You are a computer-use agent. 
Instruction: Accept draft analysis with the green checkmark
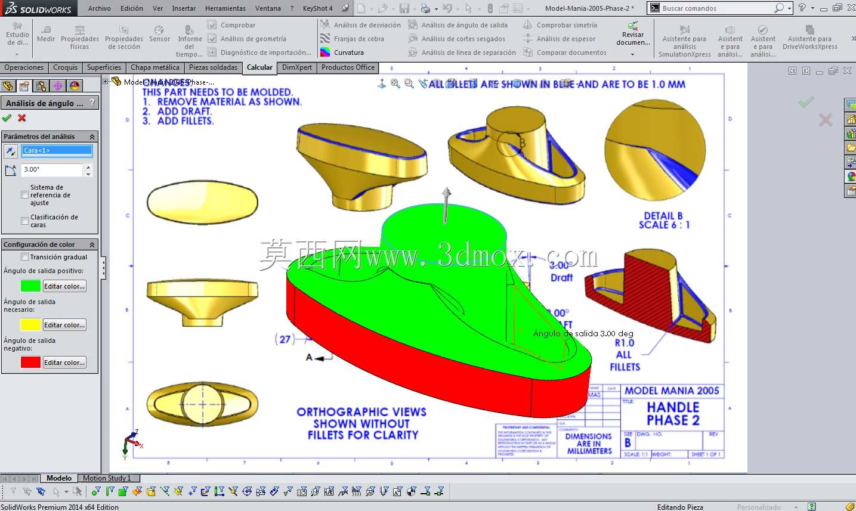coord(7,118)
